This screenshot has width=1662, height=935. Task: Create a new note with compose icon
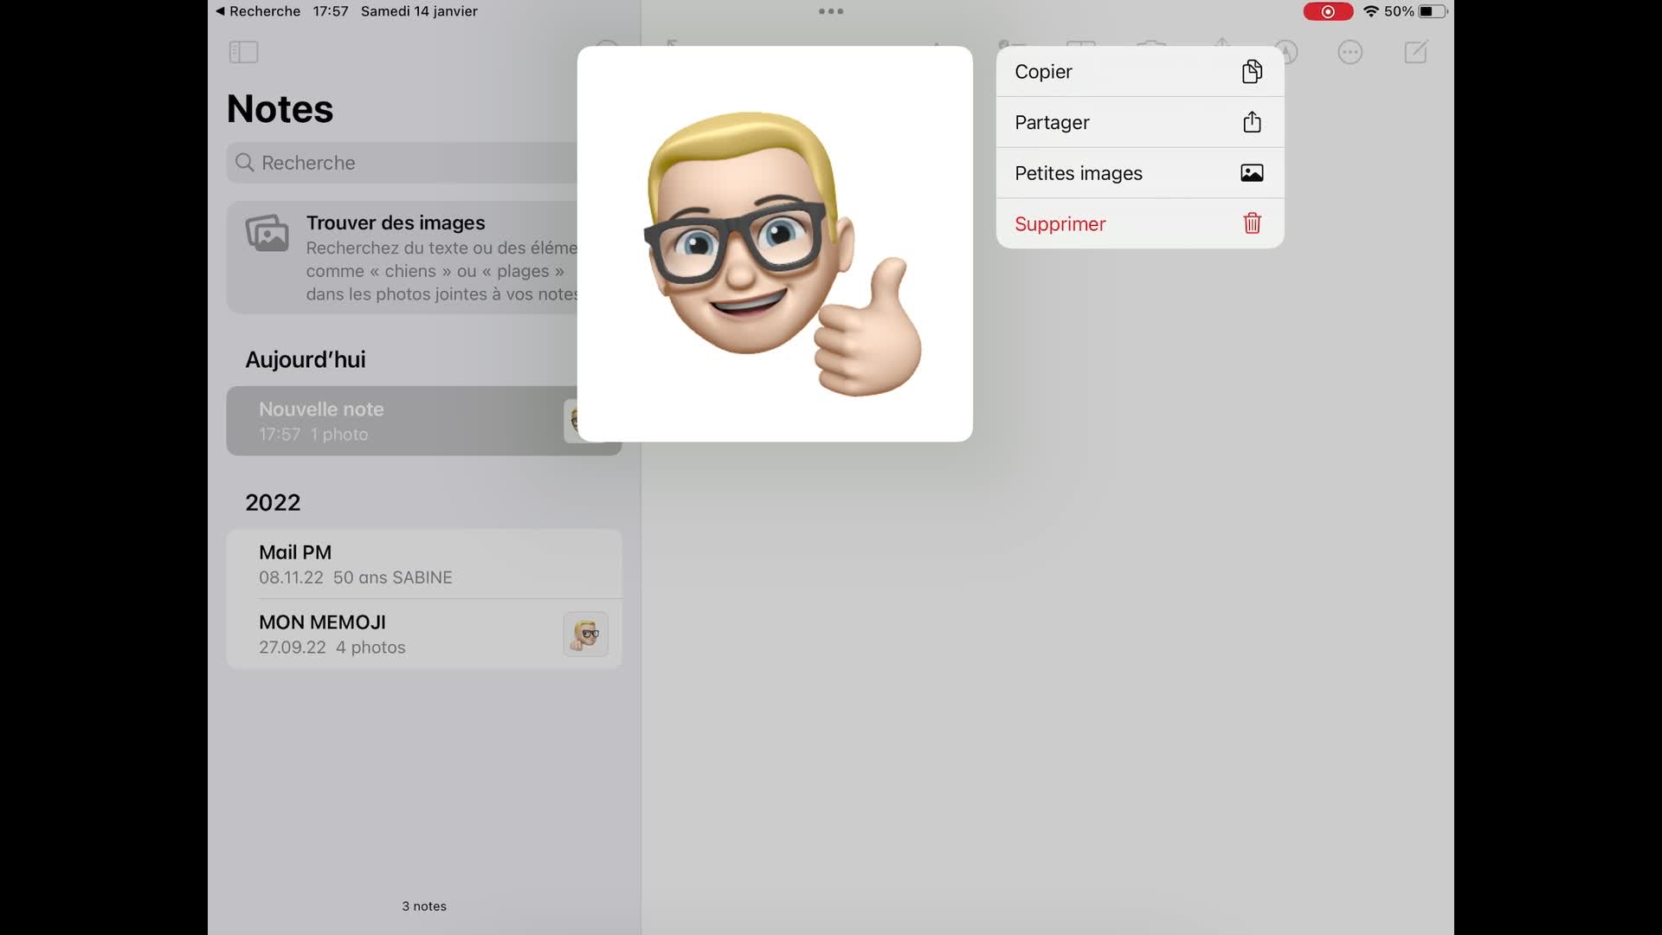(x=1415, y=52)
